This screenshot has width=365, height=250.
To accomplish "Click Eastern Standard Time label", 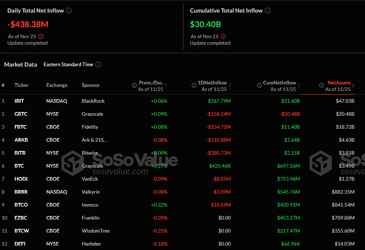I will click(69, 65).
